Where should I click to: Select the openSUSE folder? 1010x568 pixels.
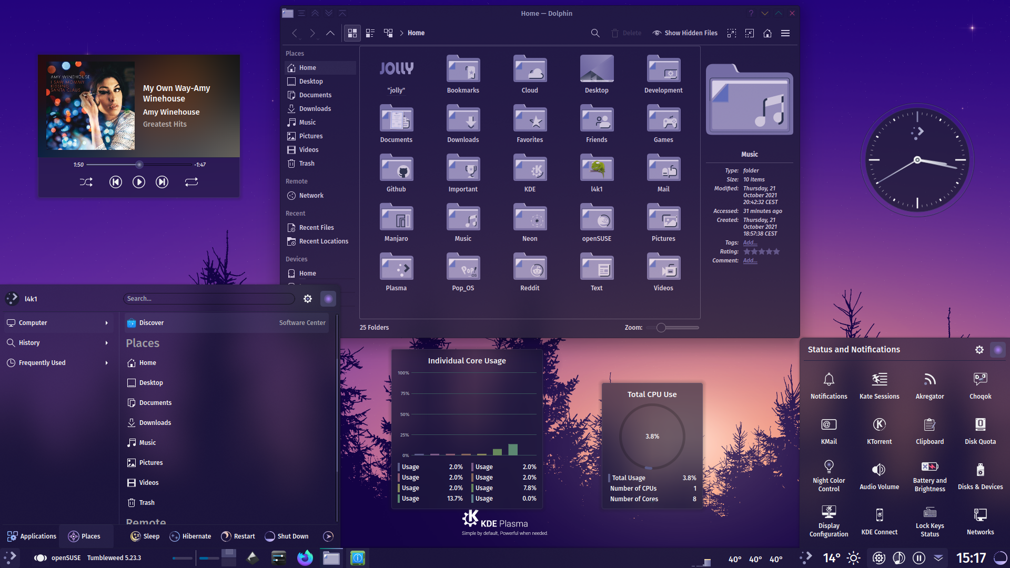coord(597,223)
